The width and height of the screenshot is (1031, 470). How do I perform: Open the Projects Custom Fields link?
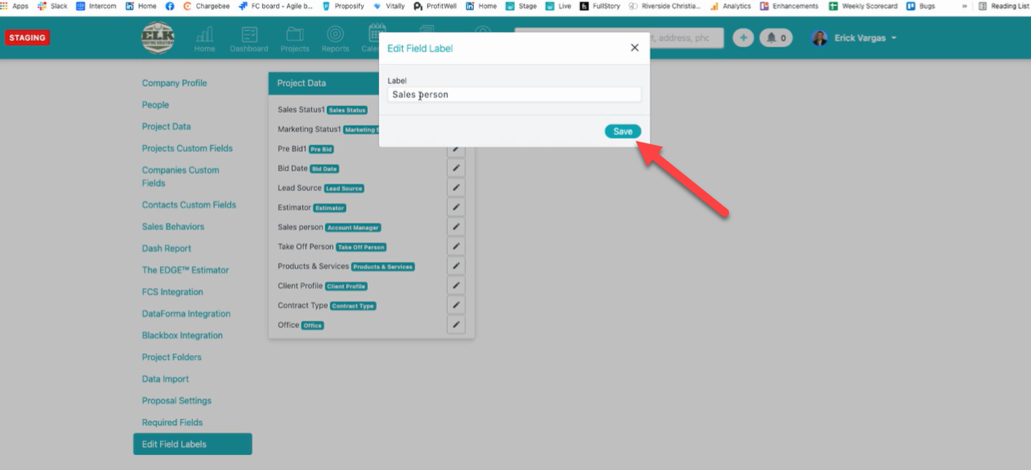point(187,148)
